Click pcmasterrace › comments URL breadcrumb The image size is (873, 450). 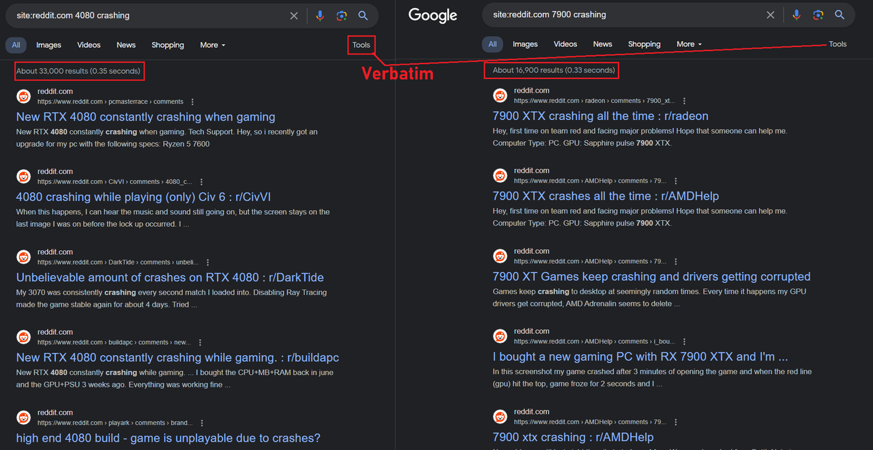pyautogui.click(x=110, y=102)
